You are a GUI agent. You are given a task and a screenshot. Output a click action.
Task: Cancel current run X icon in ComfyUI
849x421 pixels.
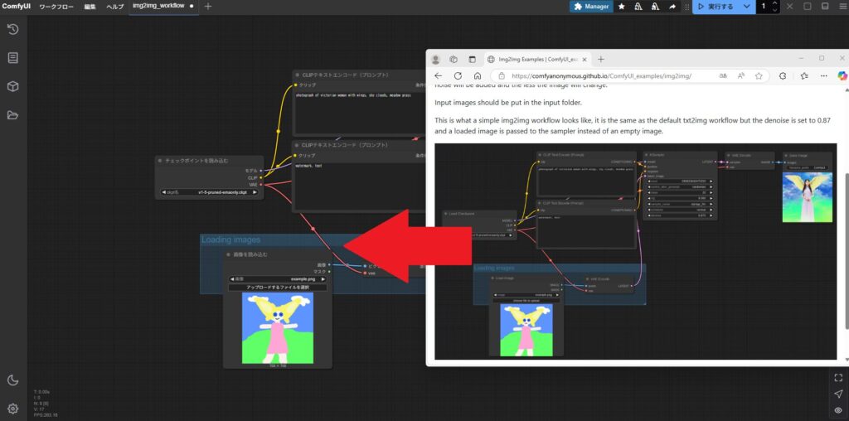[x=790, y=7]
